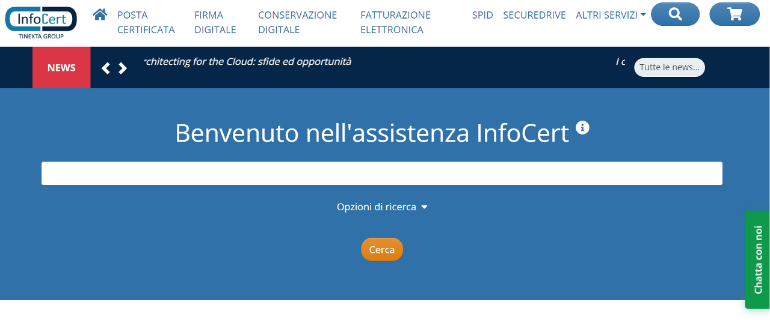The width and height of the screenshot is (770, 320).
Task: Open Posta Certificata menu
Action: pos(146,22)
